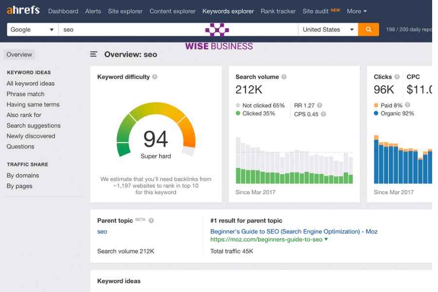Click the Search volume bar chart
438x292 pixels.
click(x=294, y=160)
